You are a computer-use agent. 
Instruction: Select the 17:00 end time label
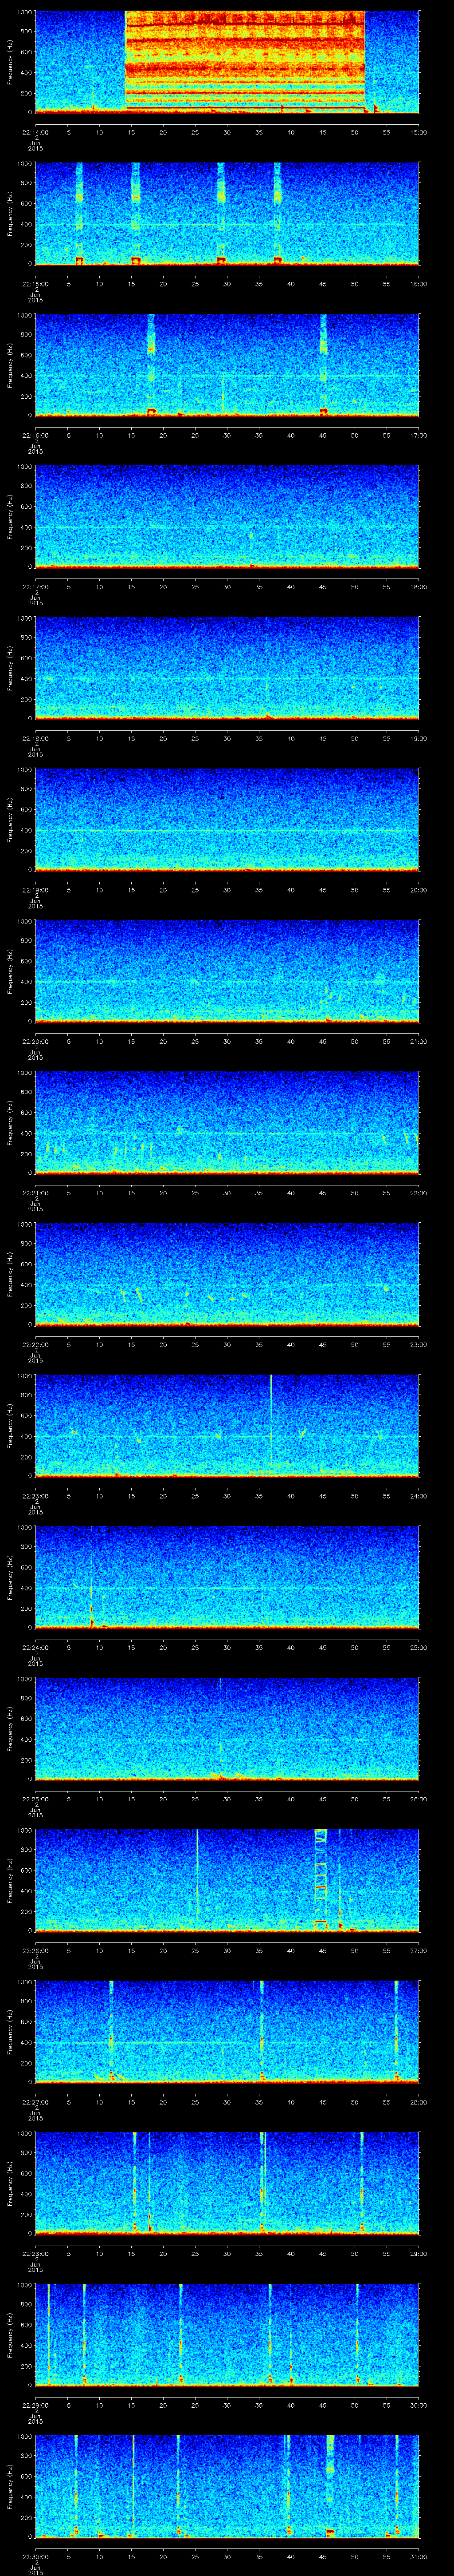(x=418, y=435)
